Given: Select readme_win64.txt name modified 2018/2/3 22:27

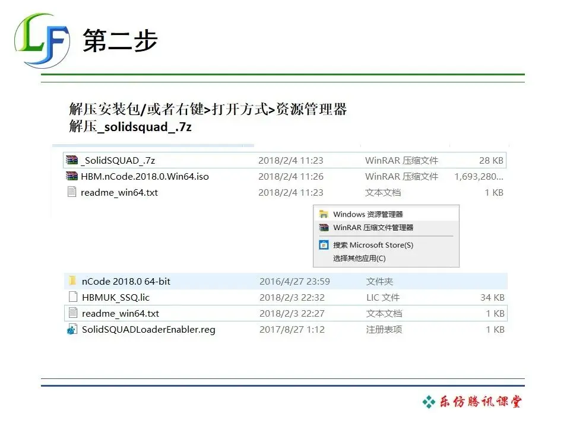Looking at the screenshot, I should [121, 313].
